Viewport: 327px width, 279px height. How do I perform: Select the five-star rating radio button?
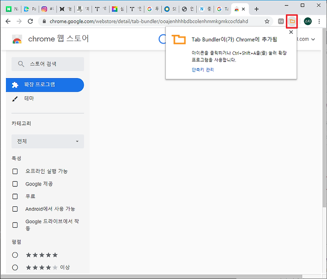point(15,255)
